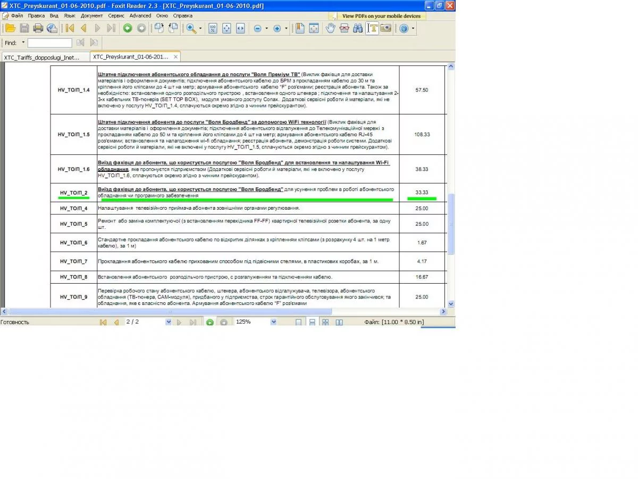The image size is (638, 479).
Task: Go to next page in status bar
Action: 179,323
